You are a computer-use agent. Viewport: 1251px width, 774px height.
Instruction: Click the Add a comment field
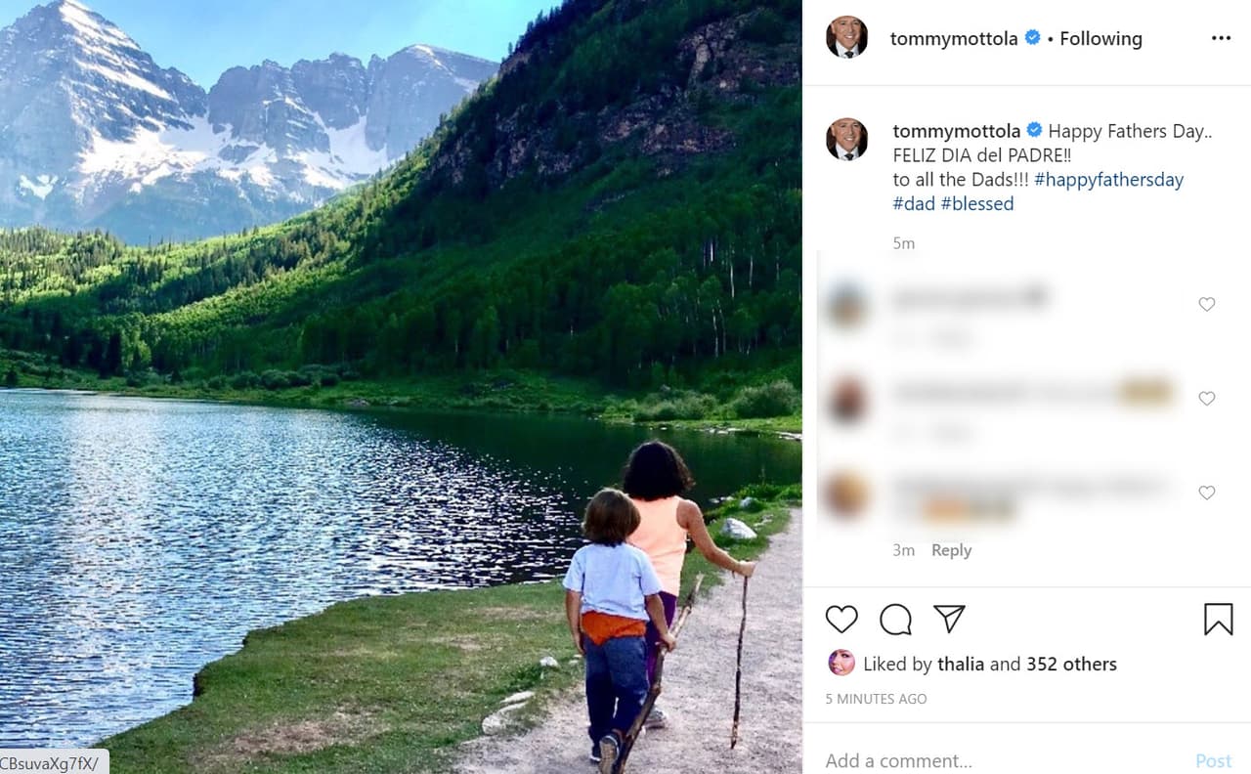[997, 760]
